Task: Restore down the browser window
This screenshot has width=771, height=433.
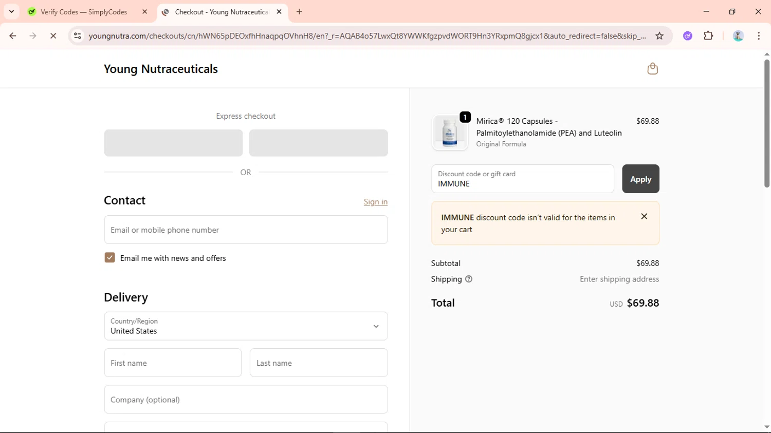Action: click(732, 12)
